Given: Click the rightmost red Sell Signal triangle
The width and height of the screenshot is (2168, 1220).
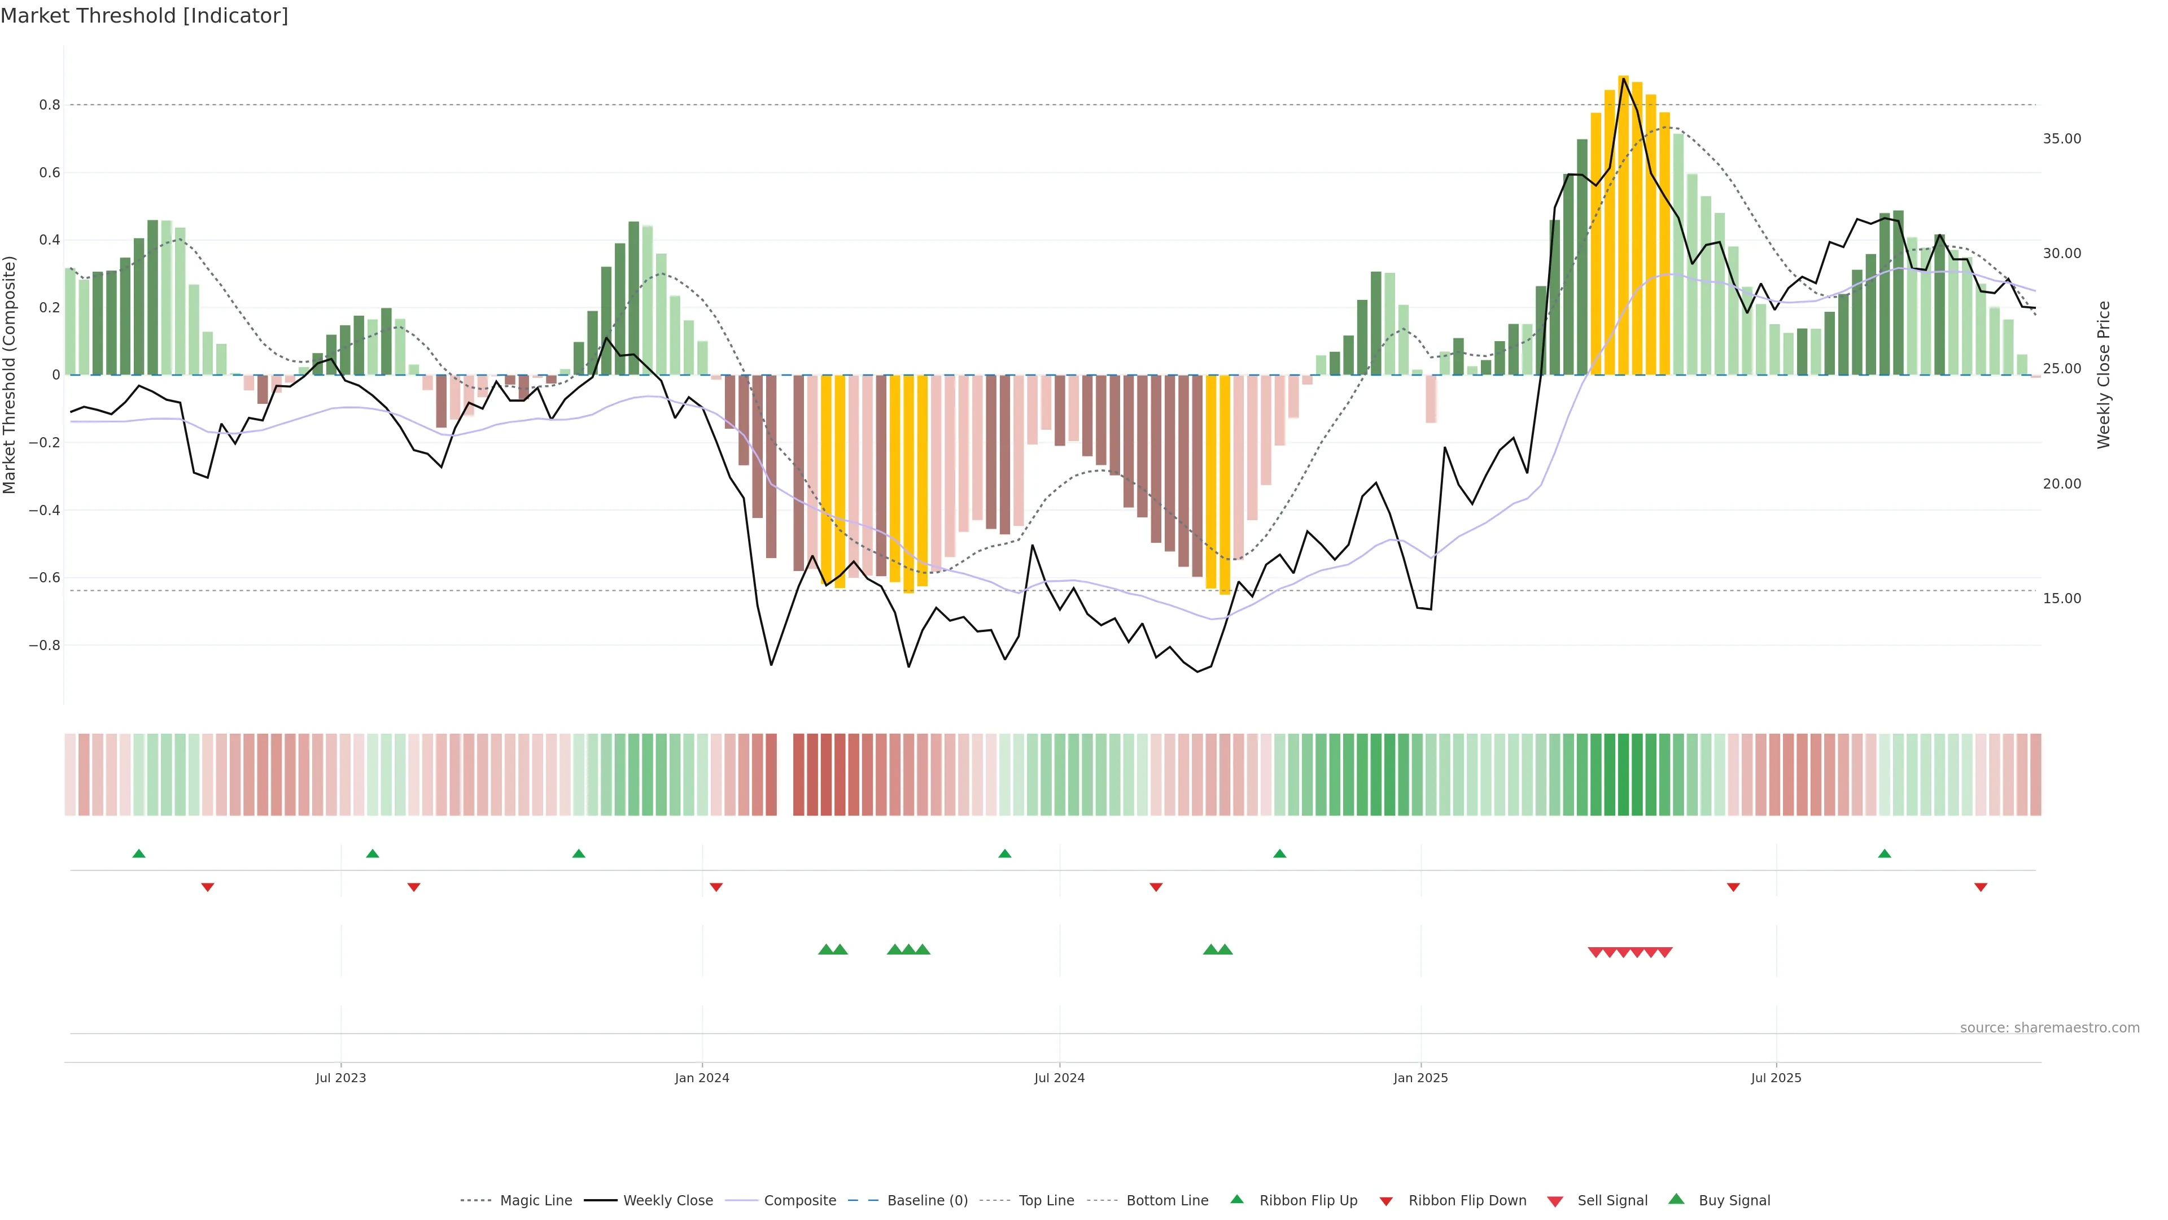Looking at the screenshot, I should (x=1665, y=952).
